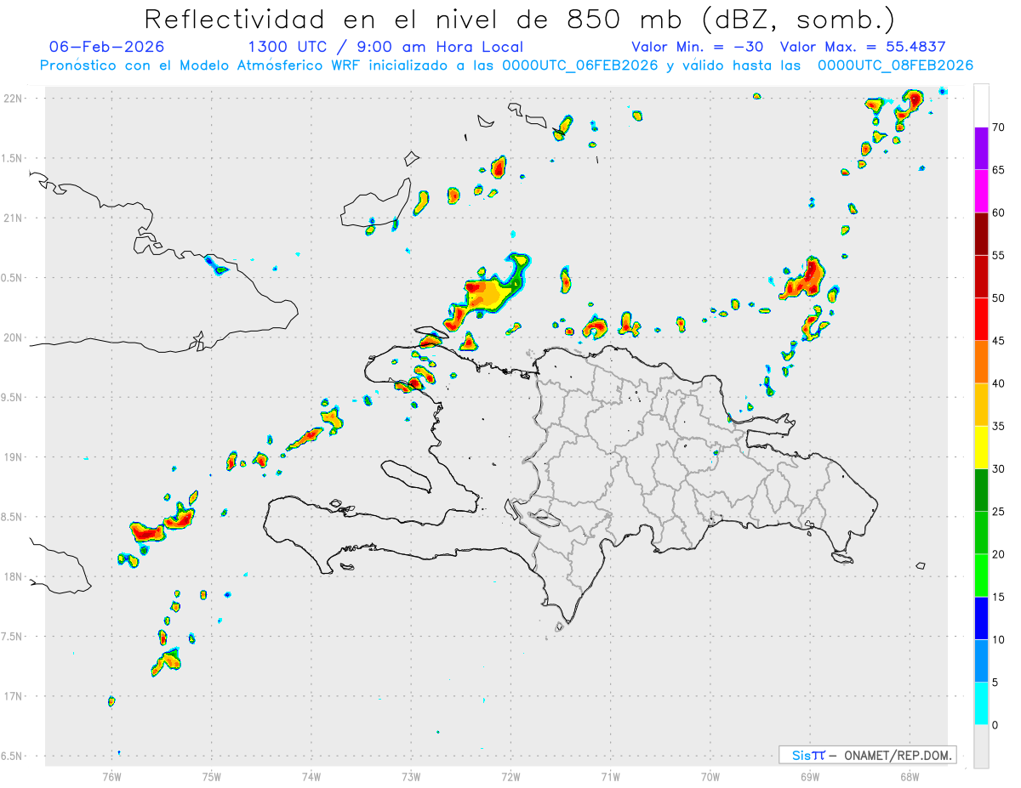Click the color bar label "15"
The image size is (1021, 788).
click(x=999, y=597)
